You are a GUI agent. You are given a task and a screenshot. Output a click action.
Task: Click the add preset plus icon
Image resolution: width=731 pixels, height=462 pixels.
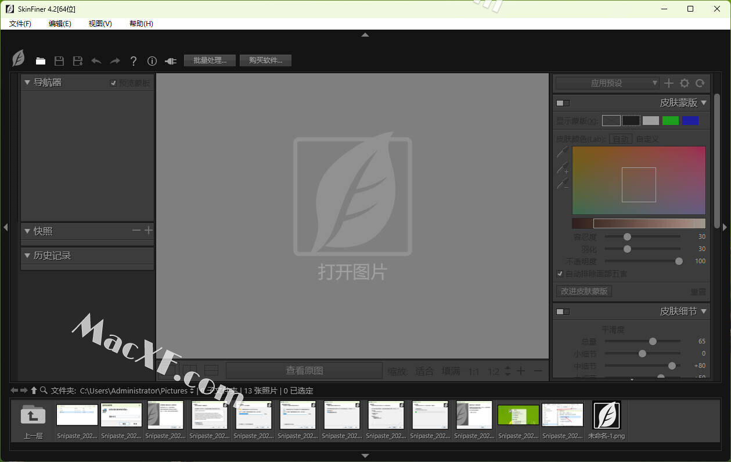click(x=669, y=83)
